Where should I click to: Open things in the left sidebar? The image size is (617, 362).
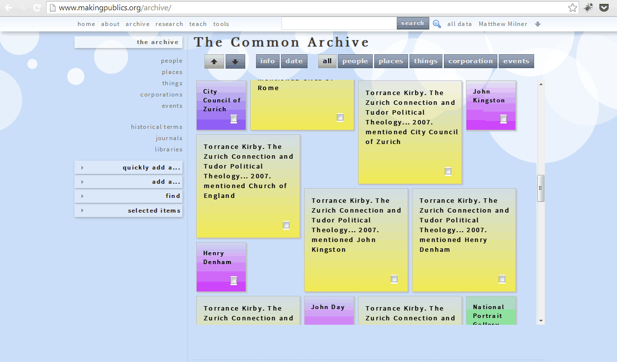click(x=173, y=83)
